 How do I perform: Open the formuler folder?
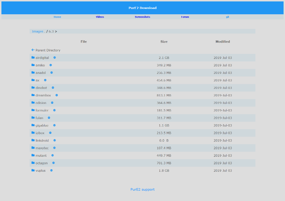(x=42, y=110)
